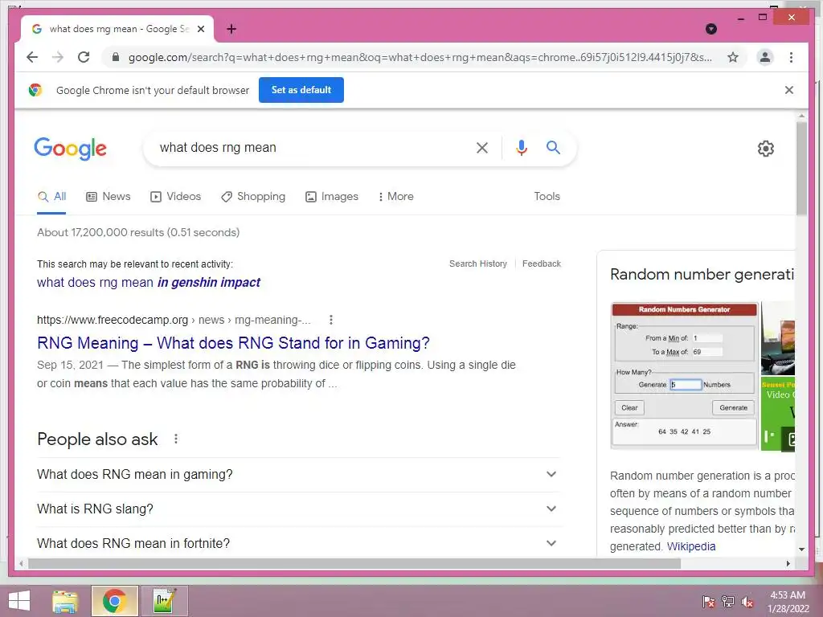Reload the page with the refresh icon
The height and width of the screenshot is (617, 823).
click(x=84, y=57)
